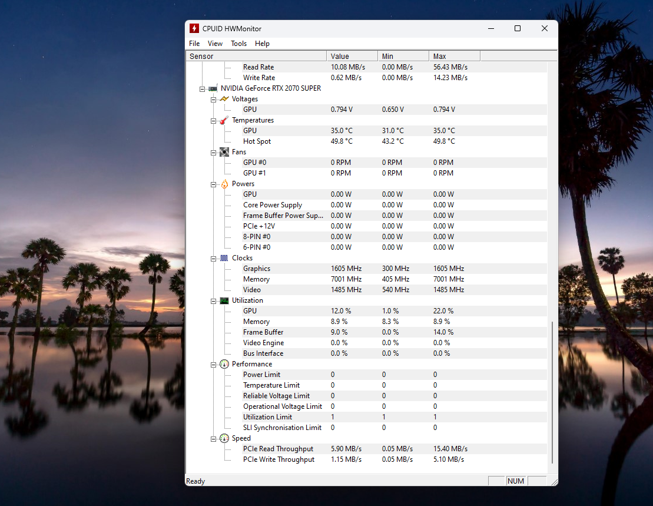653x506 pixels.
Task: Collapse the Clocks group
Action: click(213, 259)
